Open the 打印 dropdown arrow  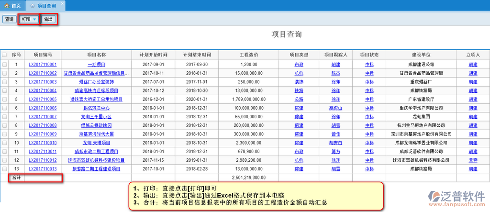34,20
